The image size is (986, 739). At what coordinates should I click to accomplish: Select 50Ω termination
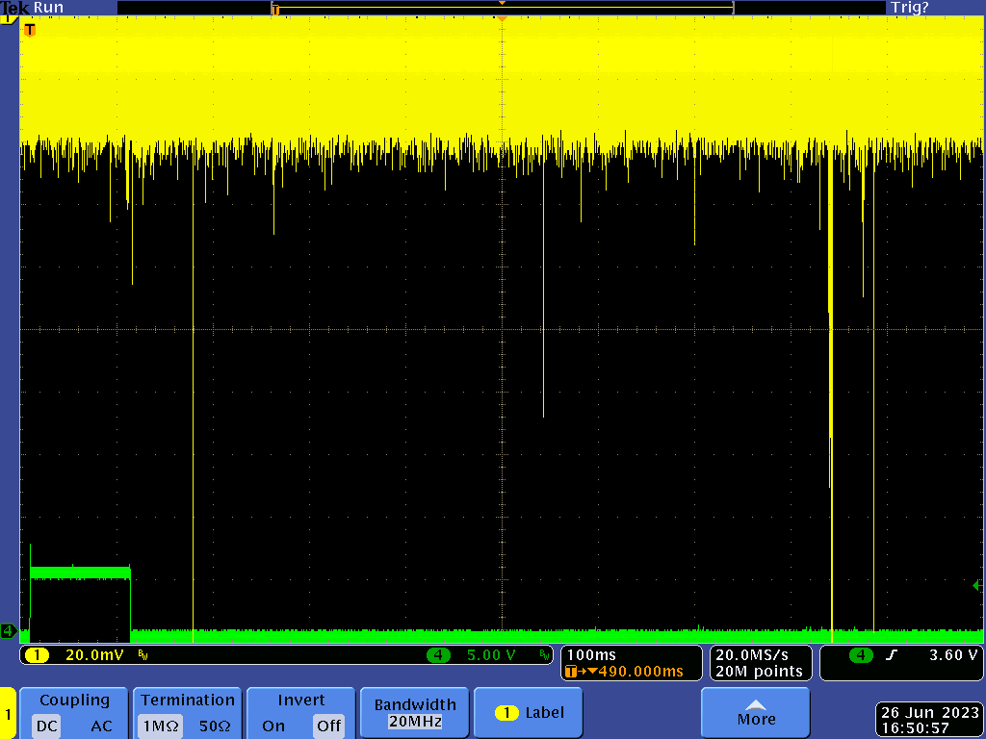[x=217, y=726]
